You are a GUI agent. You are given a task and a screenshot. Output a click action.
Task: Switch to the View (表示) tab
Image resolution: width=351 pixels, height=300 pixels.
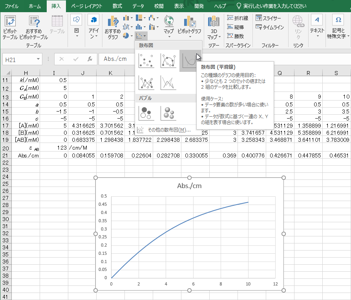[x=179, y=6]
